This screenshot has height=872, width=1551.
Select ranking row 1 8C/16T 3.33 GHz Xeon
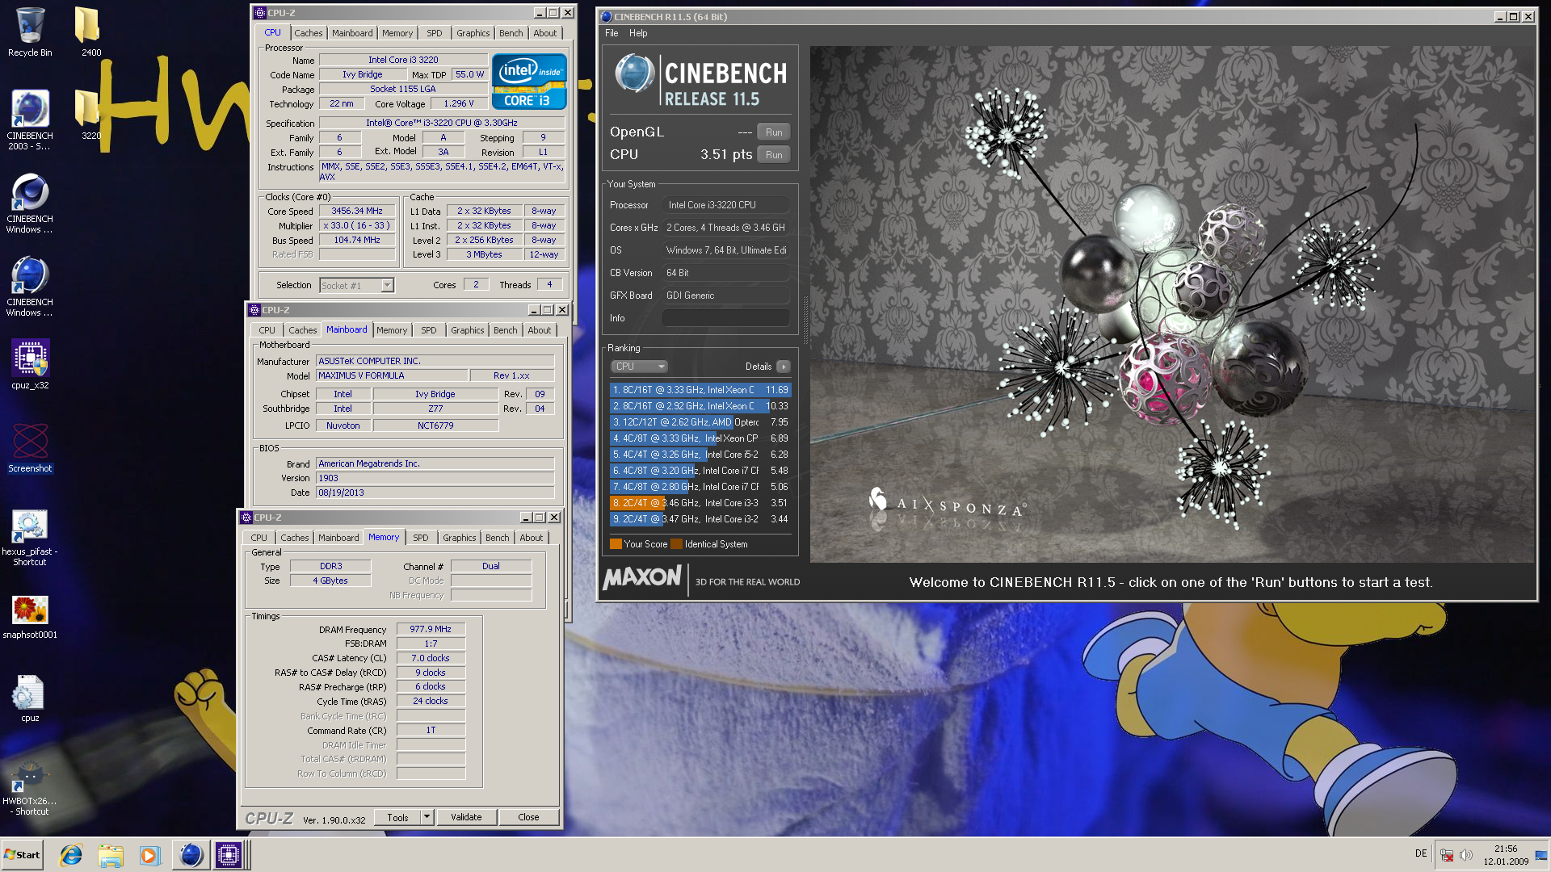pos(700,390)
